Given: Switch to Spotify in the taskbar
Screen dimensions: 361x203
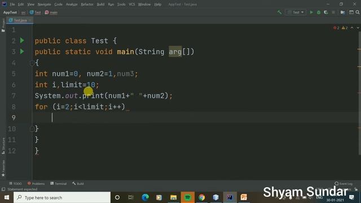Looking at the screenshot, I should coord(187,197).
